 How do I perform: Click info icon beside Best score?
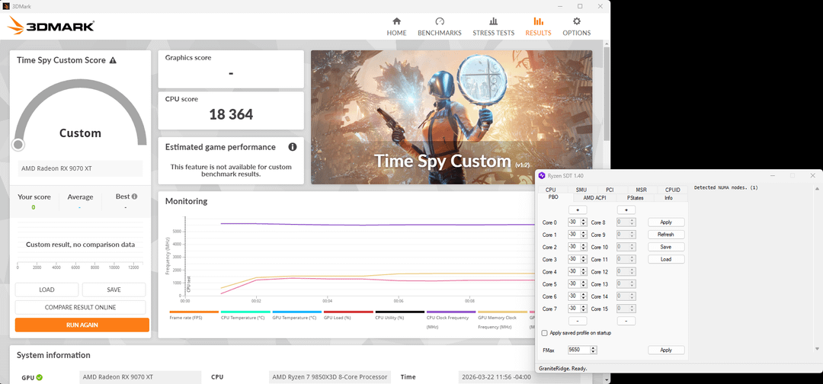click(135, 197)
